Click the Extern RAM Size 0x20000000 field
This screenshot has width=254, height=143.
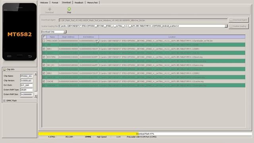[27, 94]
